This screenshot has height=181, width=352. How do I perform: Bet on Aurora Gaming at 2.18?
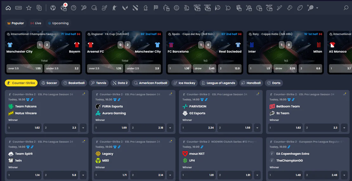pyautogui.click(x=147, y=128)
